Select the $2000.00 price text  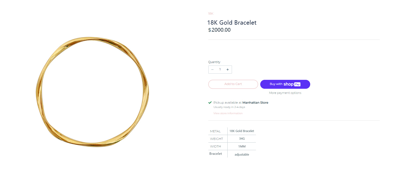pos(219,30)
